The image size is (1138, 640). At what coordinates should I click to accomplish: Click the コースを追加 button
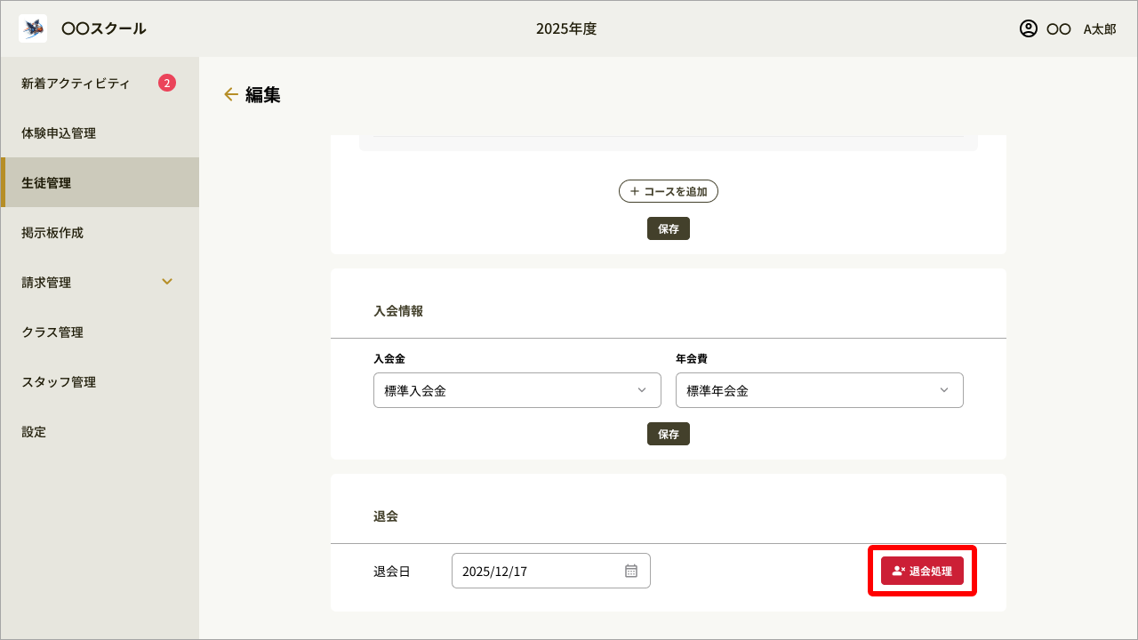click(668, 191)
